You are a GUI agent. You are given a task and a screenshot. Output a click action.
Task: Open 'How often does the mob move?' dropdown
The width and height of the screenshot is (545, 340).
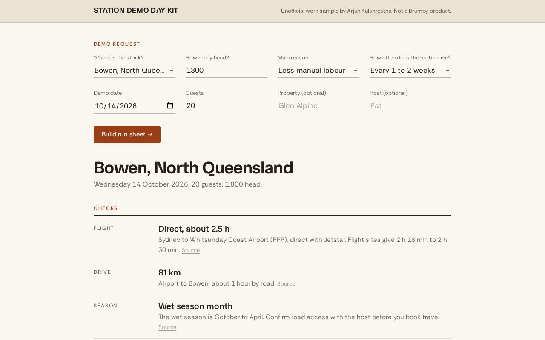(410, 71)
